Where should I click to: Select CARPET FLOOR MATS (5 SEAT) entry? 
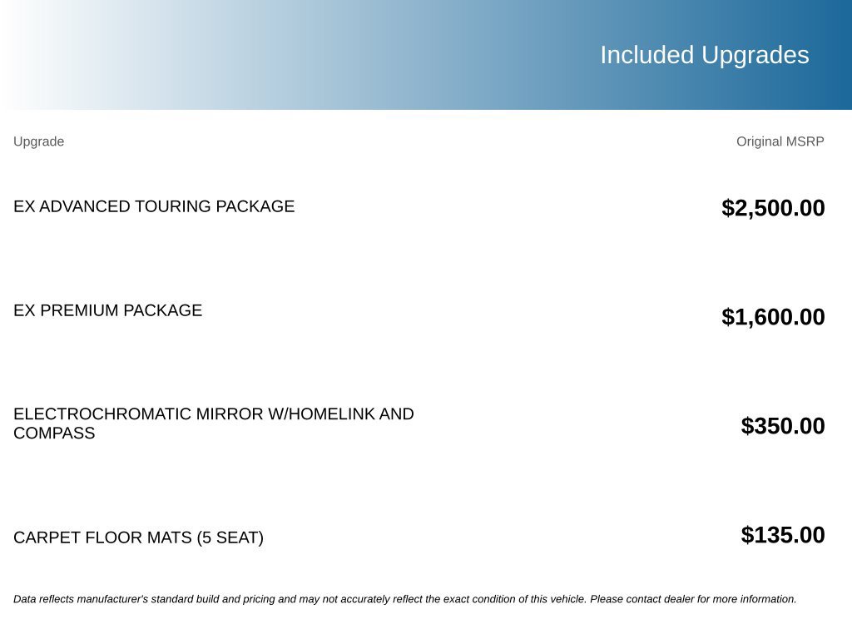coord(139,537)
